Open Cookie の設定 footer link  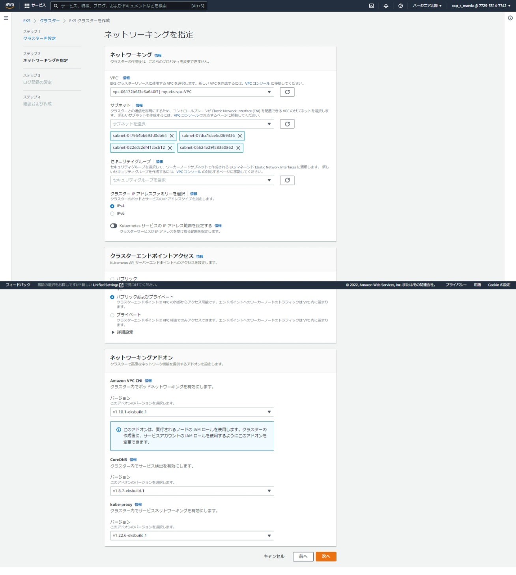pyautogui.click(x=499, y=285)
